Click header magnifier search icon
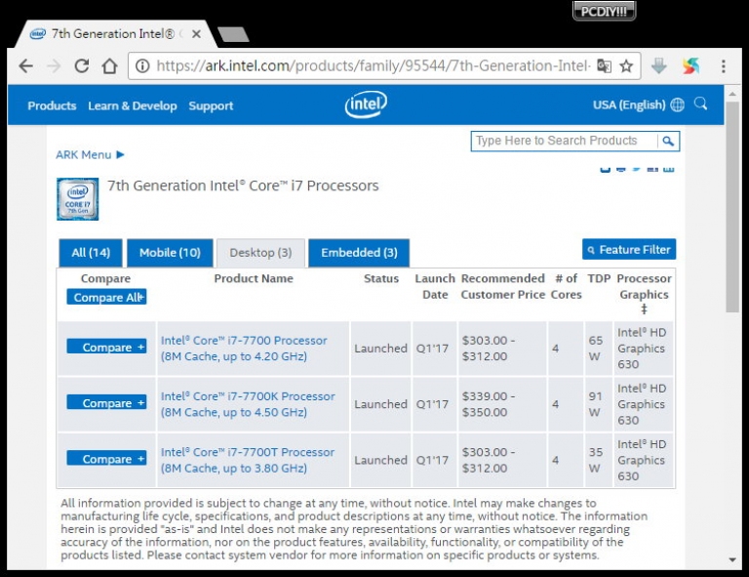This screenshot has width=749, height=577. click(701, 103)
